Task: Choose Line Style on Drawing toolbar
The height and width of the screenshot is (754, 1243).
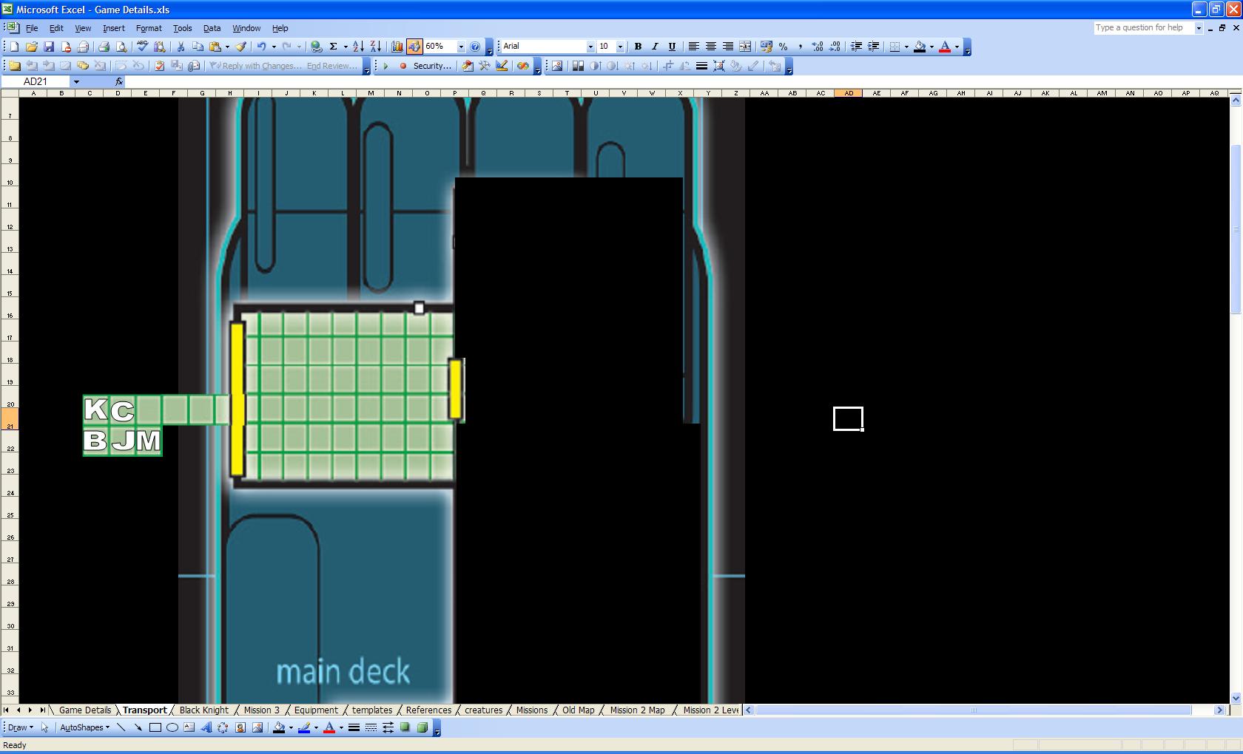Action: click(354, 727)
